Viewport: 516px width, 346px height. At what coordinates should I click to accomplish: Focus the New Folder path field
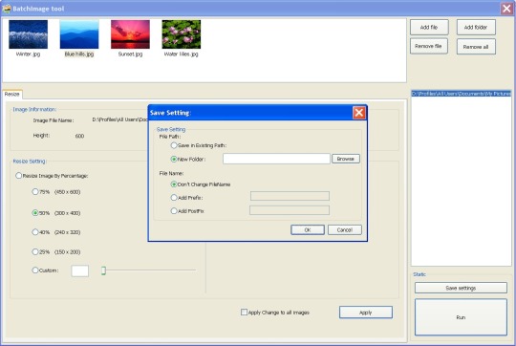coord(276,159)
